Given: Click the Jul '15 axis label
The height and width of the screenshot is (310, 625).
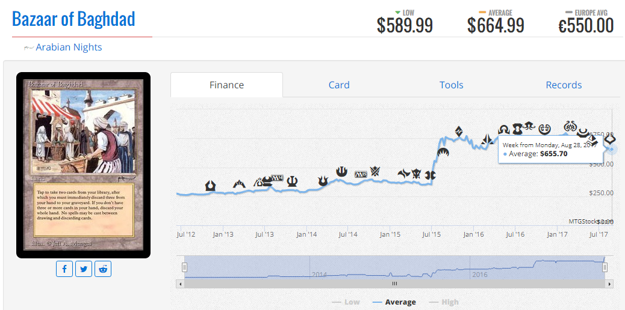Looking at the screenshot, I should click(431, 234).
